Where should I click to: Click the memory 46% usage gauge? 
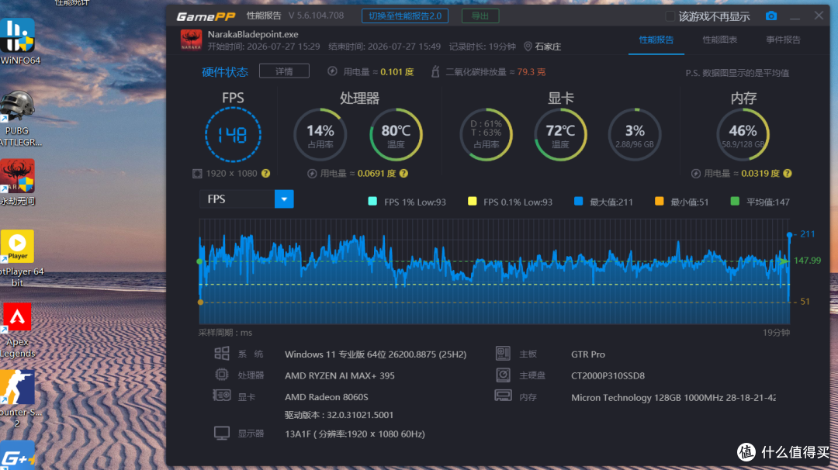(x=743, y=135)
